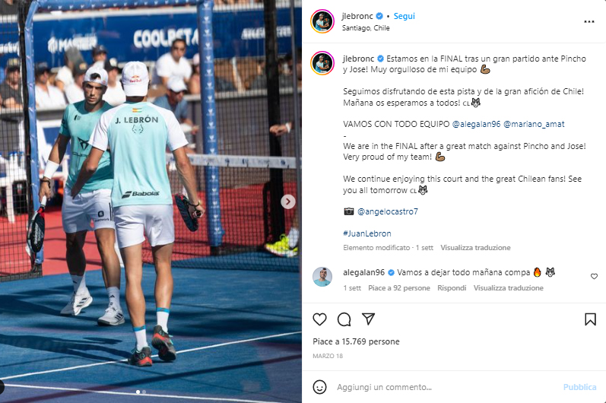
Task: Save post with bookmark icon
Action: (590, 319)
